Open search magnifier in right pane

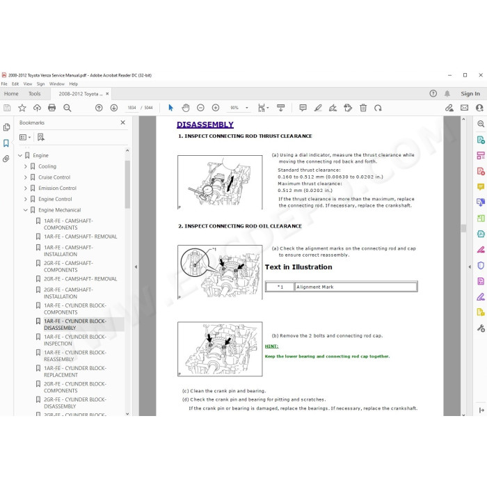point(481,124)
